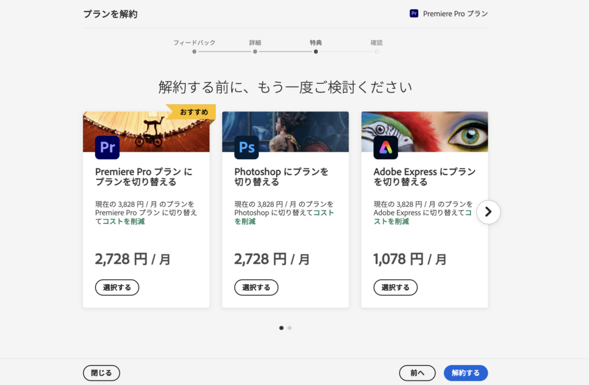Click the small Pr icon beside the Premiere Pro プラン header

[x=414, y=14]
